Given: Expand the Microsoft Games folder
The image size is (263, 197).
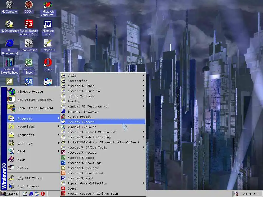Looking at the screenshot, I should pyautogui.click(x=103, y=86).
